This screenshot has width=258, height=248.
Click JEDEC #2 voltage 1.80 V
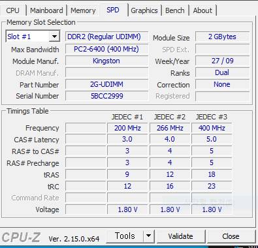[170, 209]
